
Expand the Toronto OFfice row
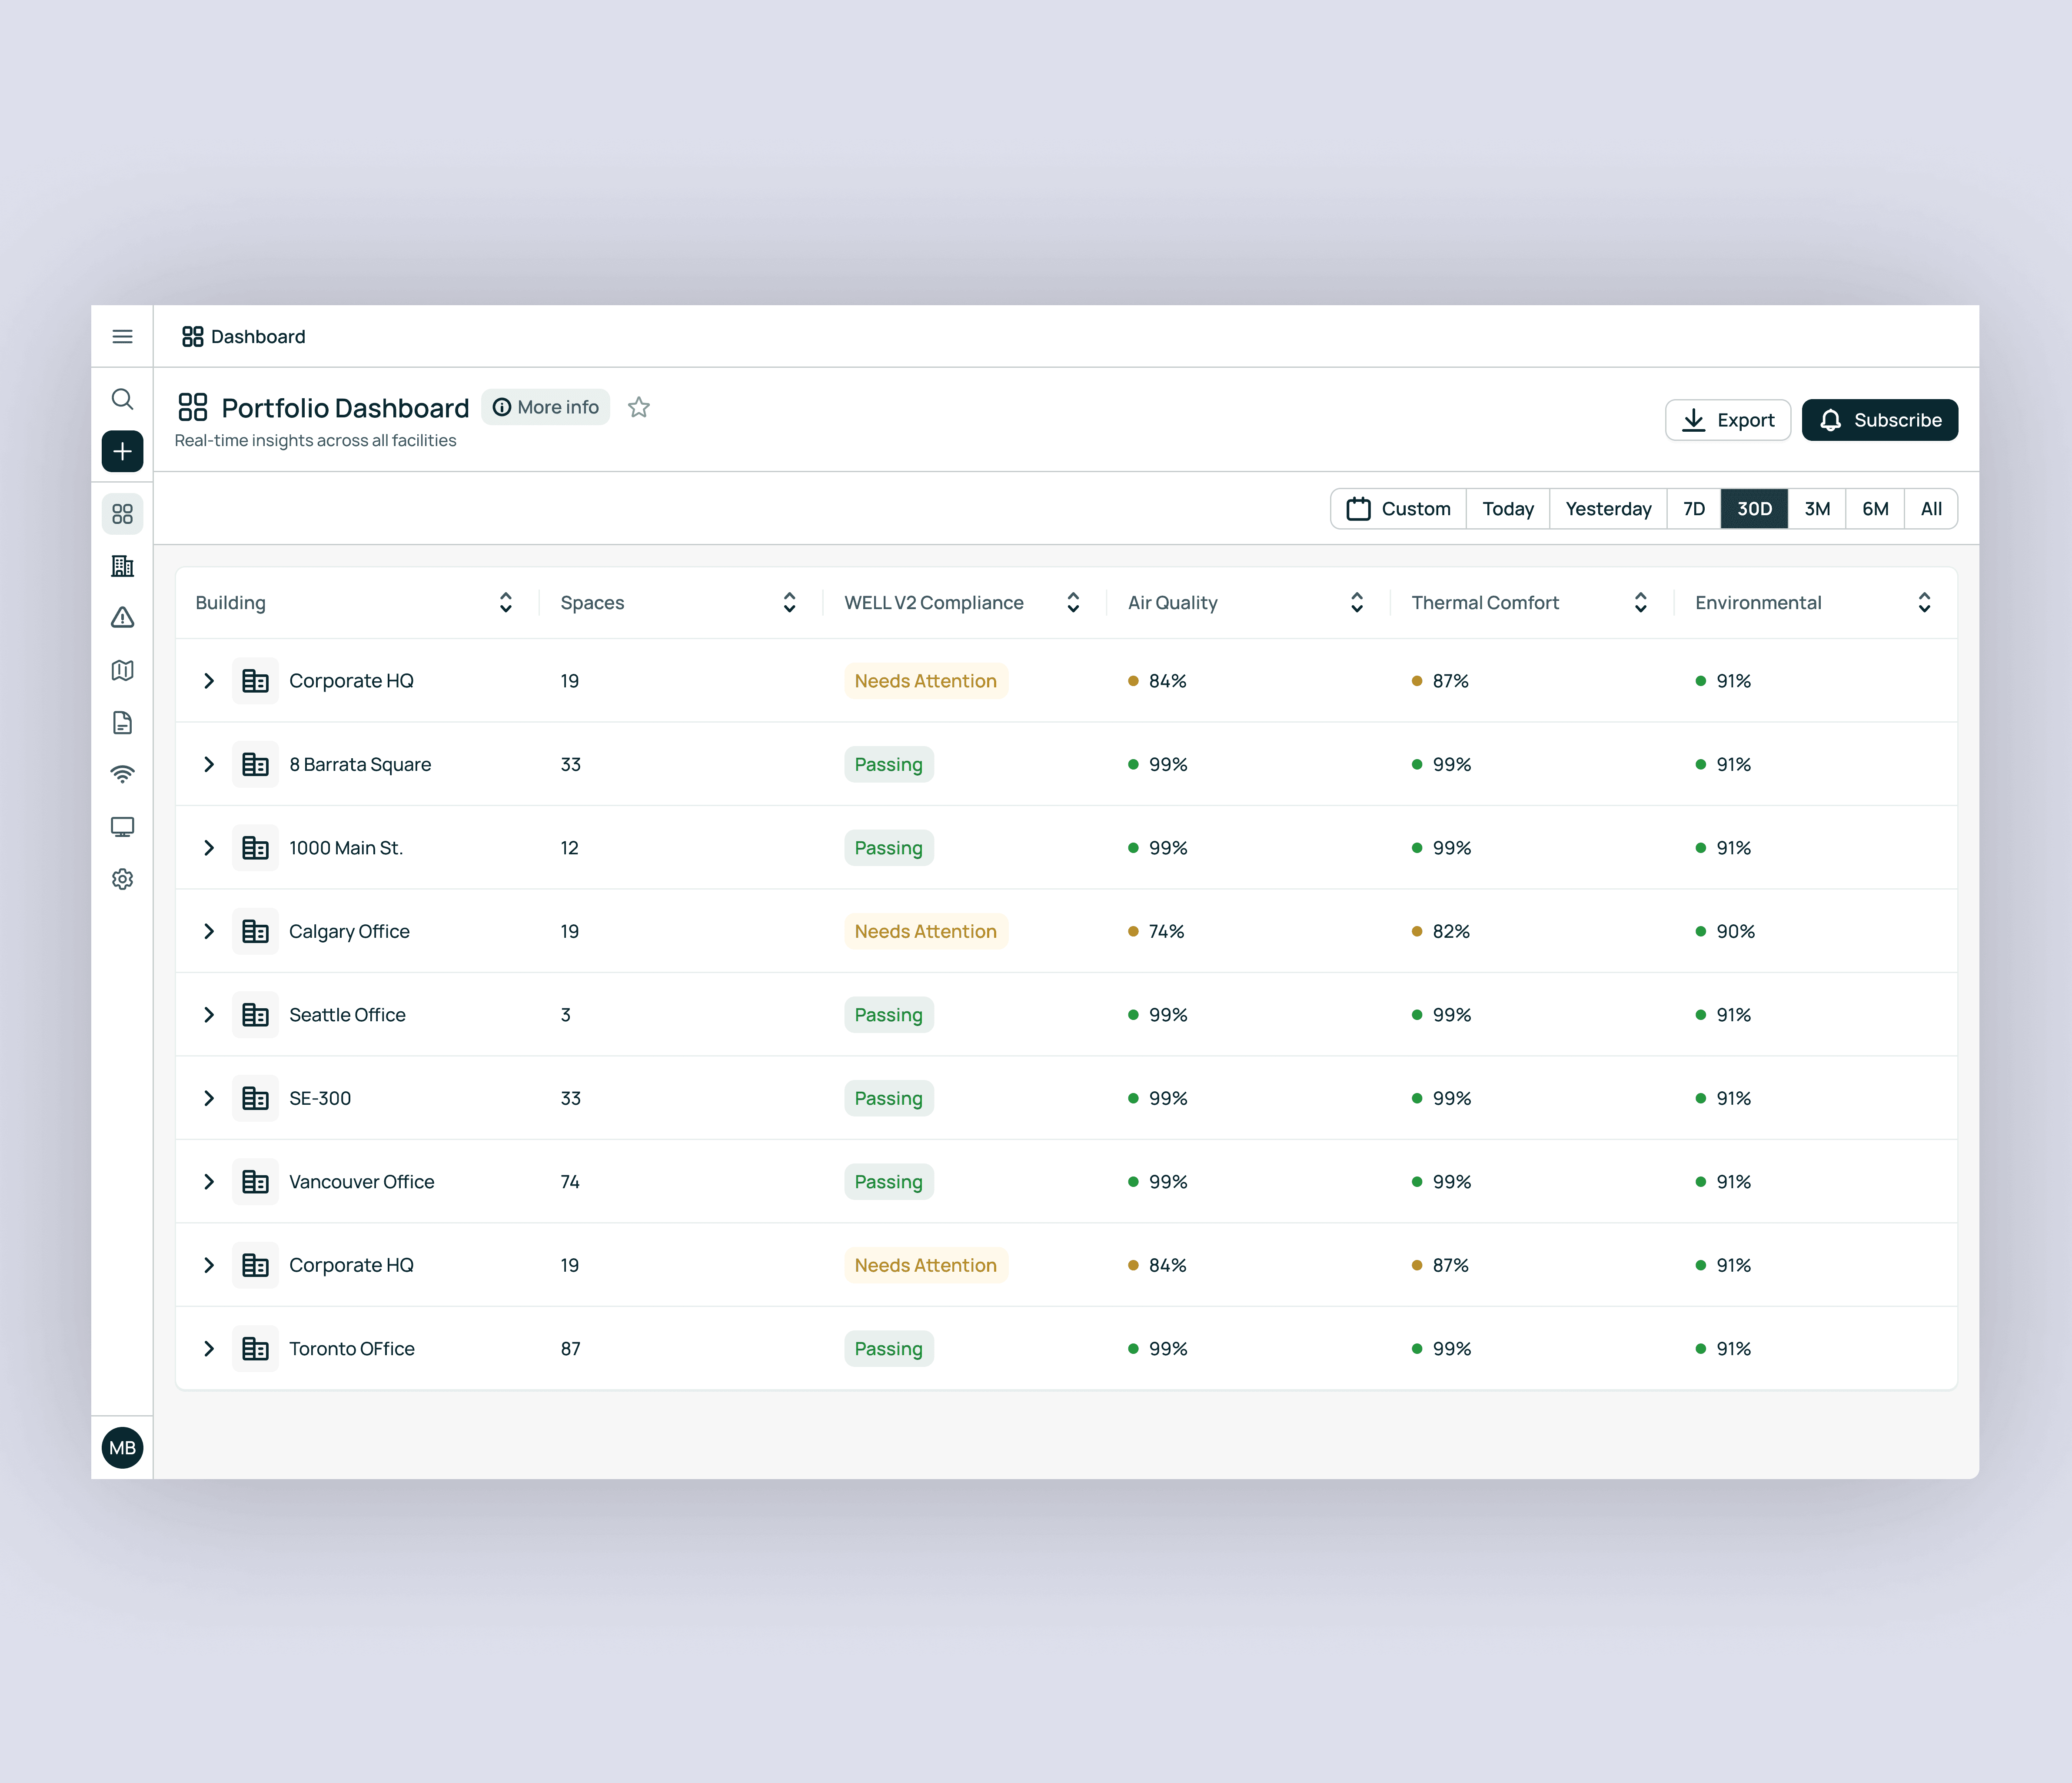[209, 1348]
